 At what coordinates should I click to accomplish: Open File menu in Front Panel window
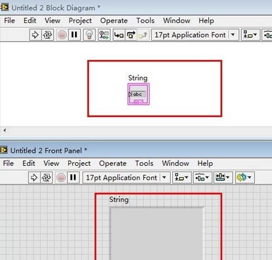click(8, 164)
